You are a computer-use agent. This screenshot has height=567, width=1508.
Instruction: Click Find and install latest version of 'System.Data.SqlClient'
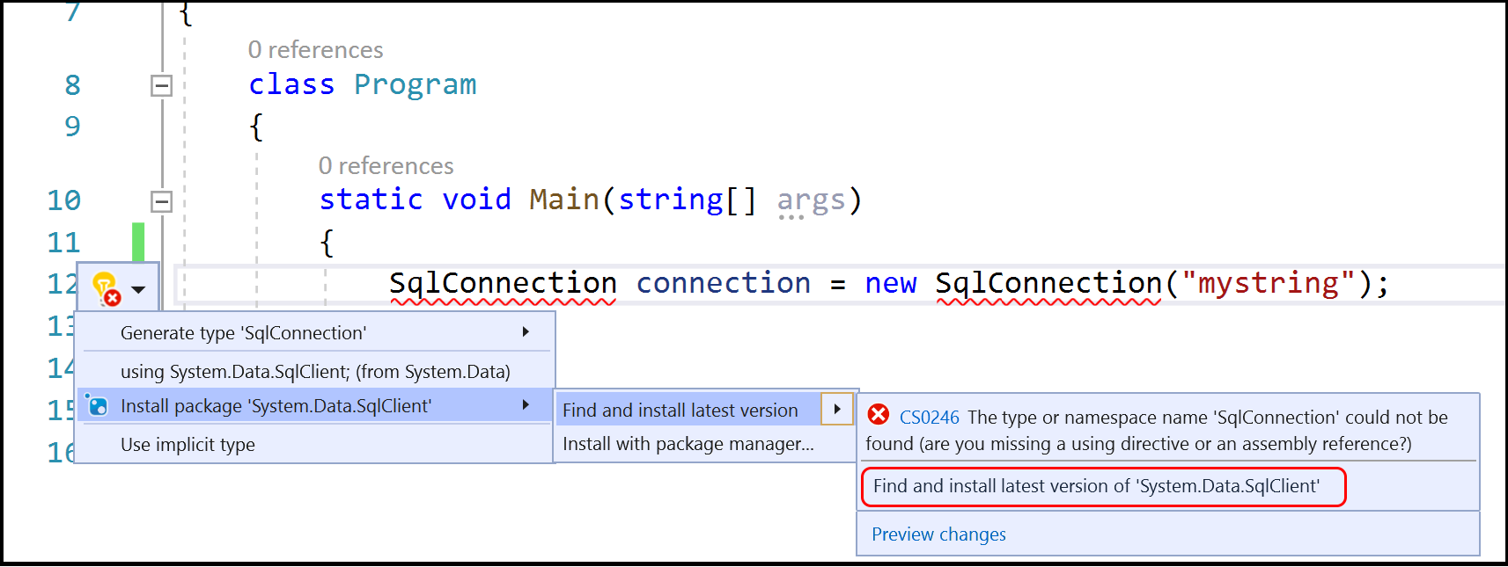[1096, 485]
